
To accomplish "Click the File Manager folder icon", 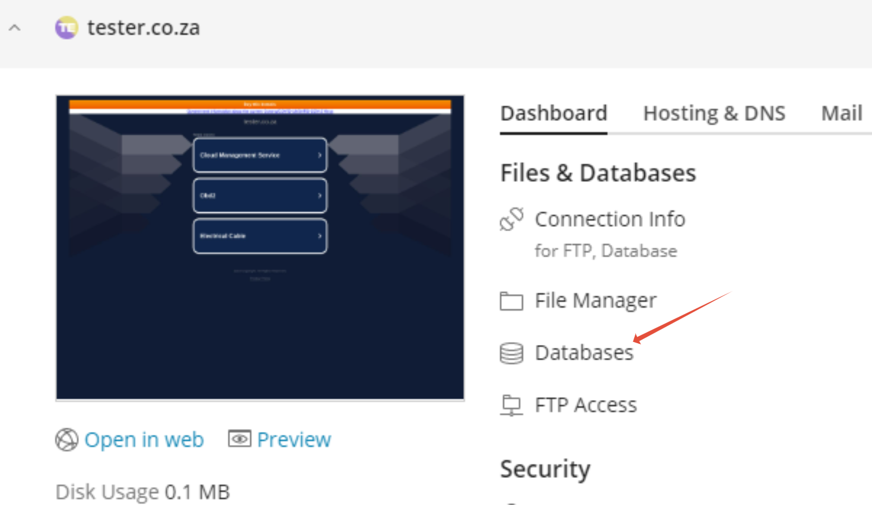I will (511, 301).
